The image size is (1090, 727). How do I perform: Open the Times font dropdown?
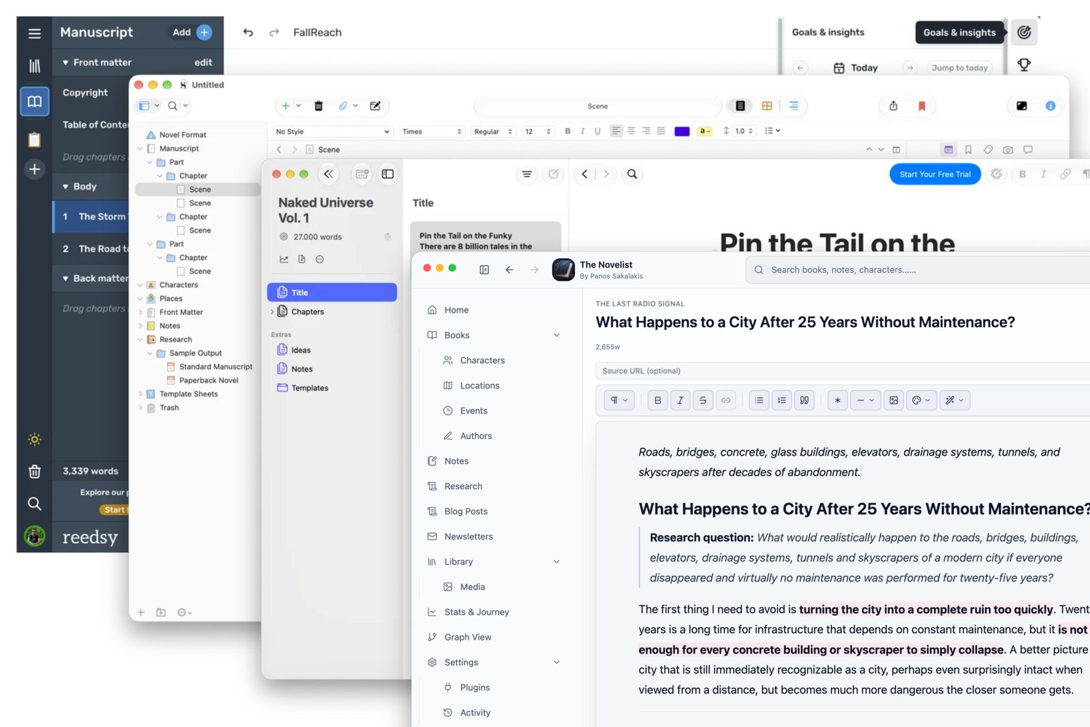[432, 132]
